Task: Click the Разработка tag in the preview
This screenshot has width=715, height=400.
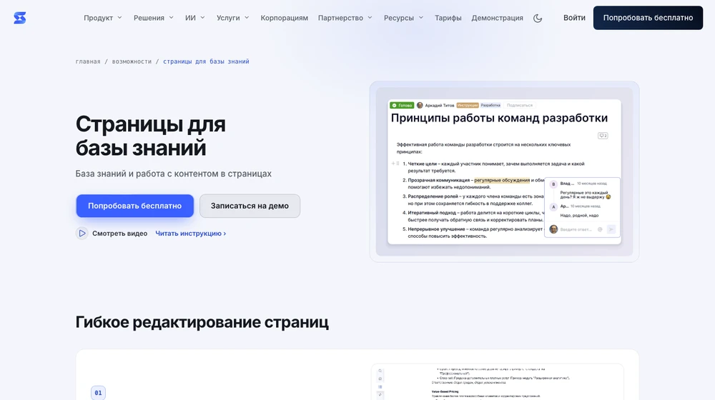Action: [490, 105]
